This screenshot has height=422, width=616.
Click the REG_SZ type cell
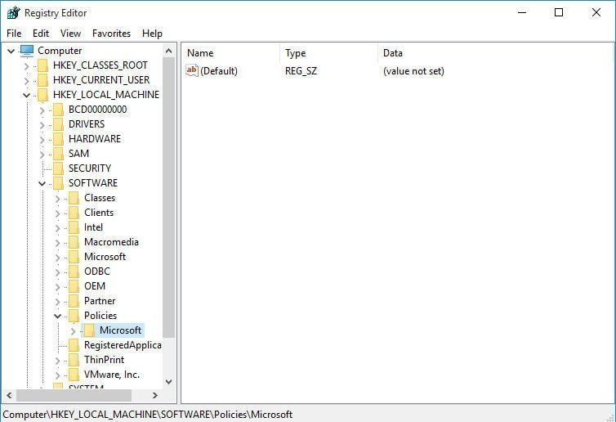coord(301,71)
